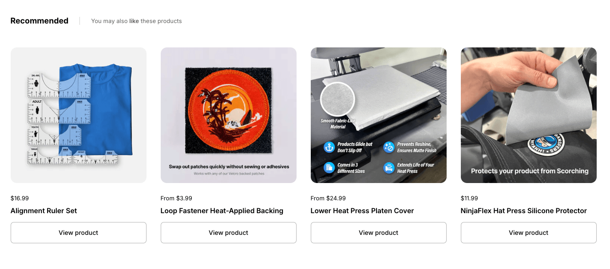
Task: Open the orange palm tree patch image
Action: [x=229, y=111]
